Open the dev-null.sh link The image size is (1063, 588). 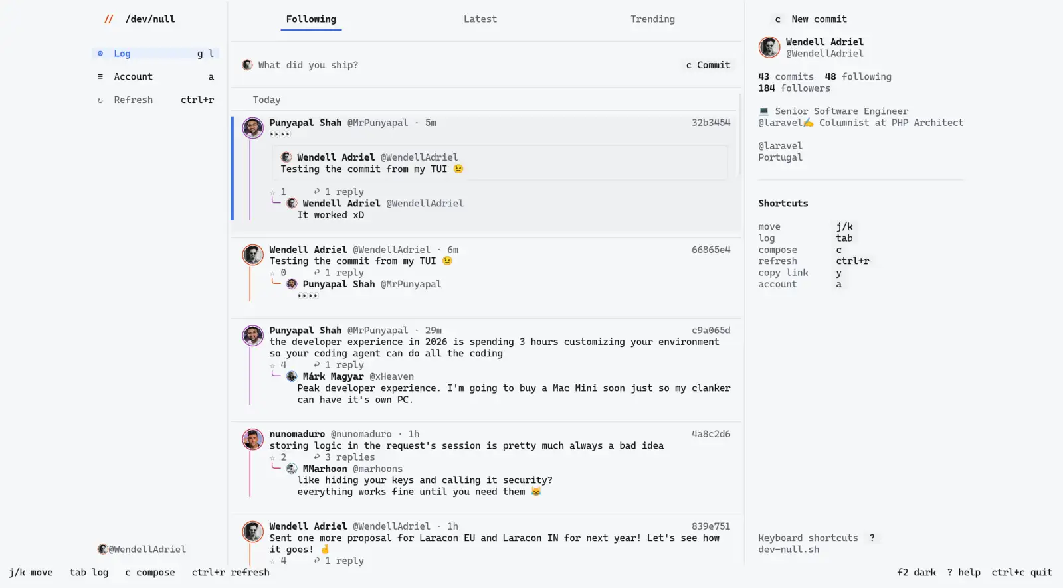(x=789, y=550)
